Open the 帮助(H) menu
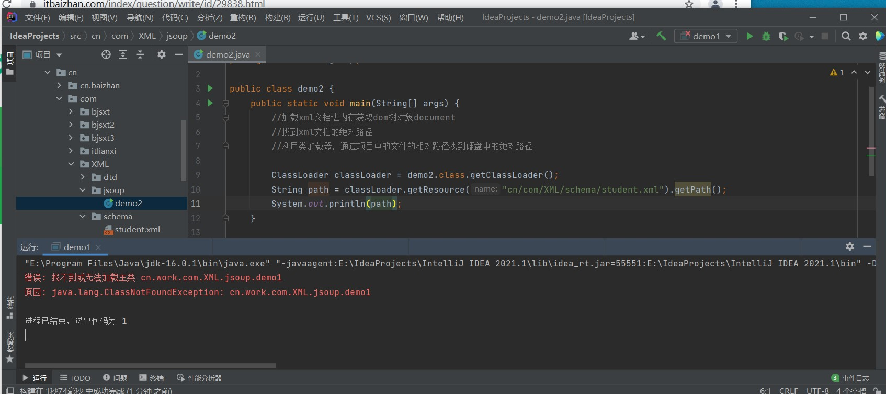886x394 pixels. click(x=450, y=17)
